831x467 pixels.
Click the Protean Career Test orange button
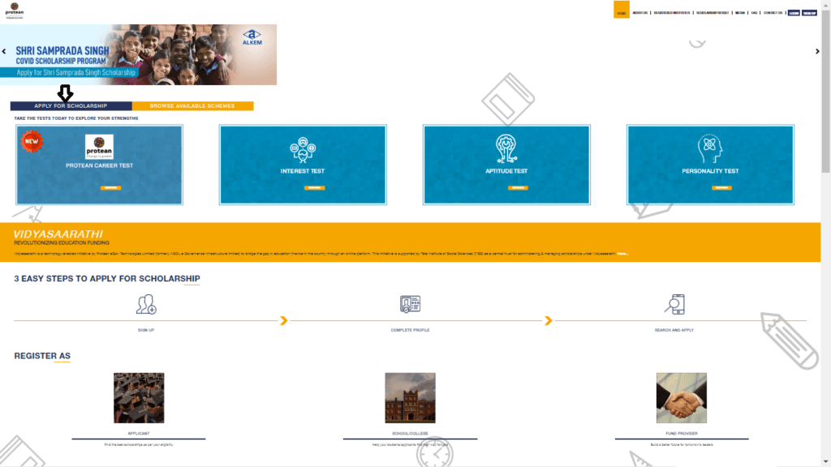(110, 188)
